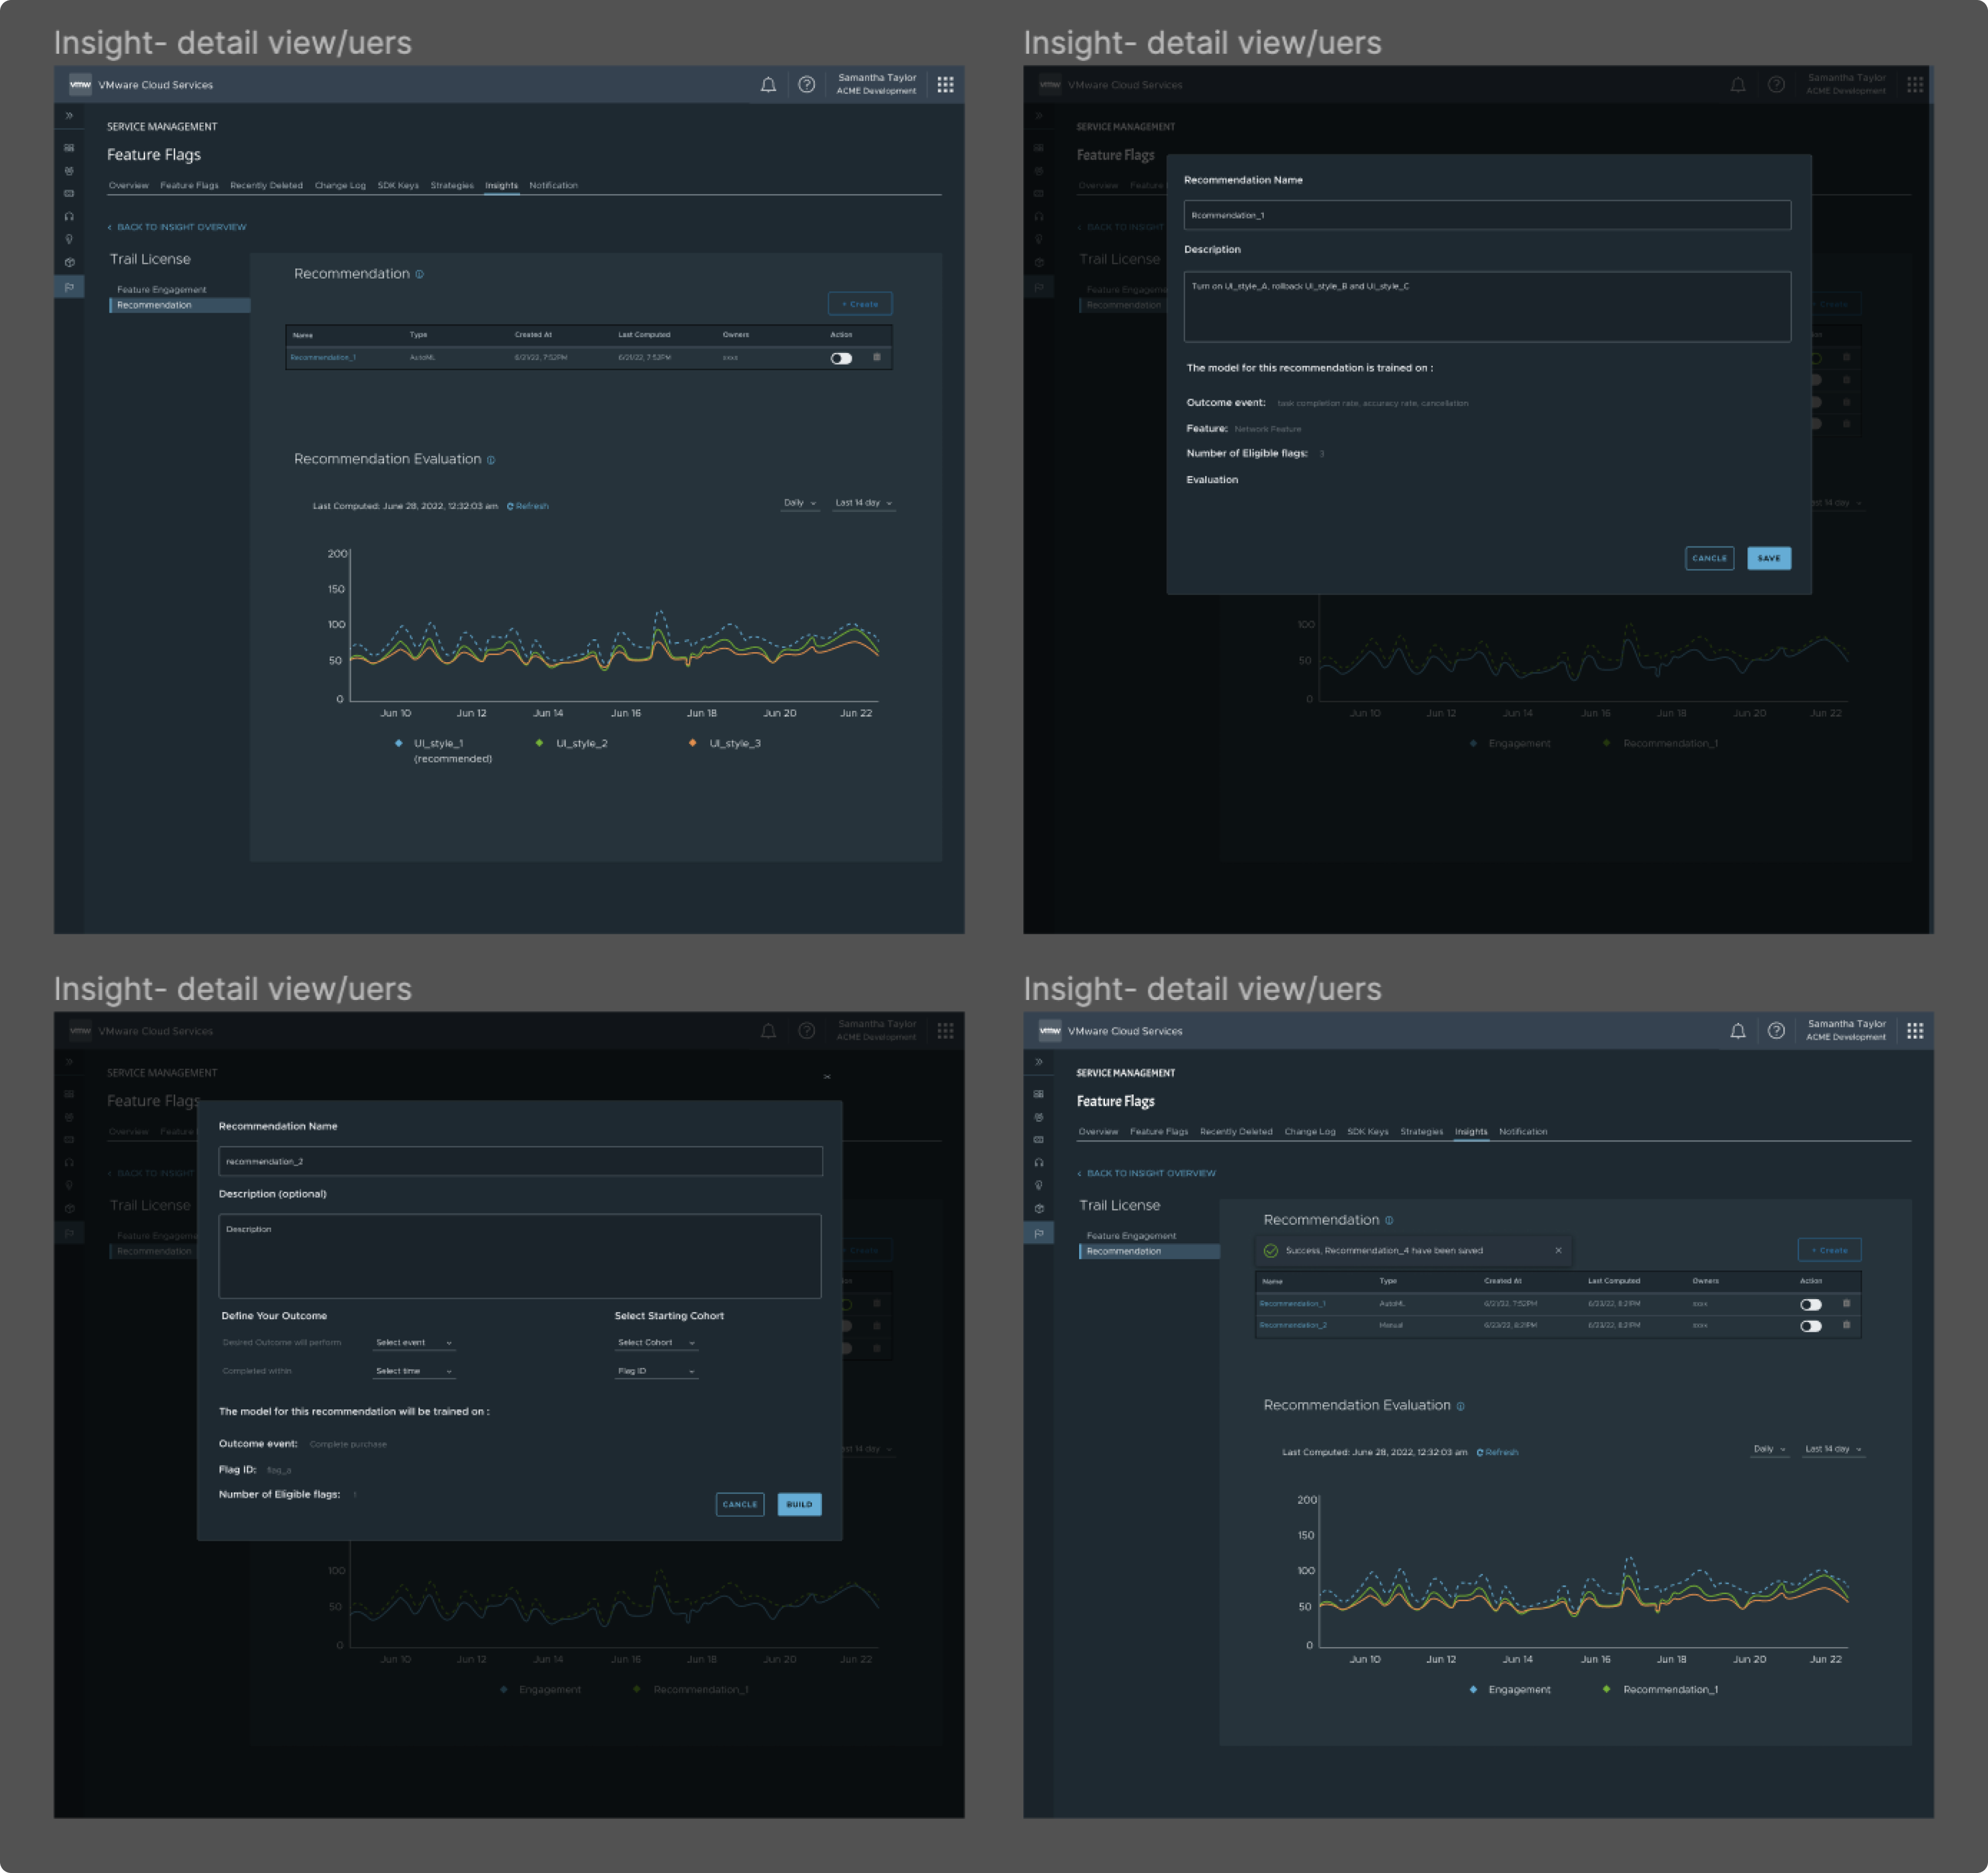This screenshot has height=1873, width=1988.
Task: Click Recommendation info icon in success-banner frame
Action: click(1389, 1220)
